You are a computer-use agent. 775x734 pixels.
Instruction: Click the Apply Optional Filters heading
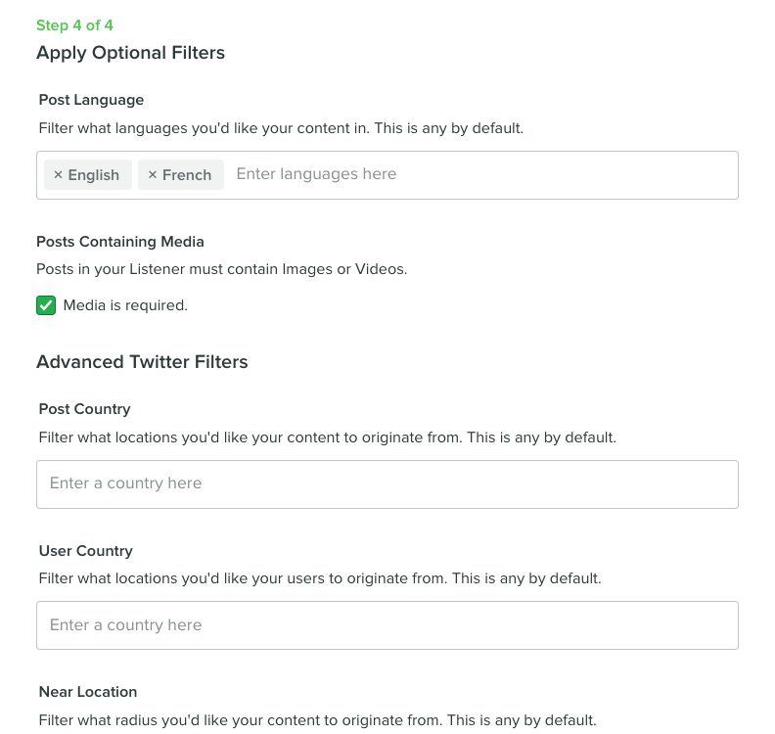click(x=130, y=53)
